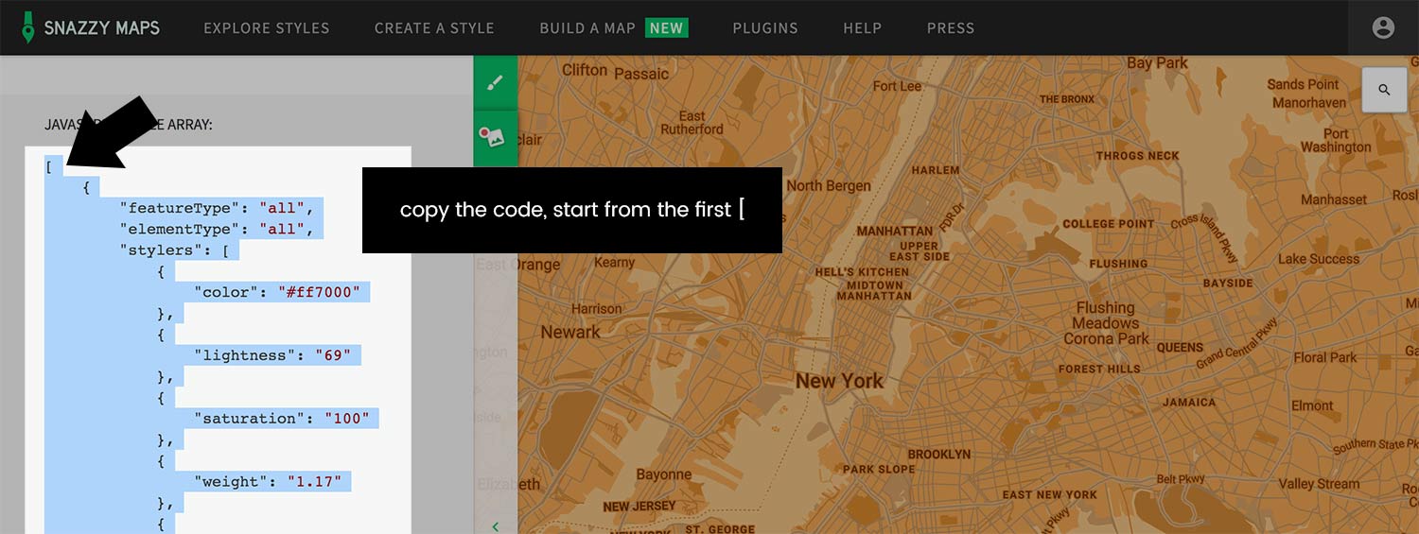This screenshot has height=534, width=1419.
Task: Click the Lake Success map label
Action: pyautogui.click(x=1319, y=259)
